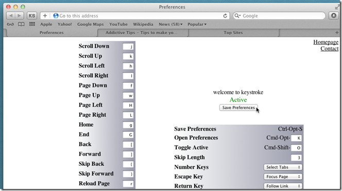This screenshot has height=191, width=342.
Task: Click the Google search magnifier icon
Action: click(x=237, y=15)
